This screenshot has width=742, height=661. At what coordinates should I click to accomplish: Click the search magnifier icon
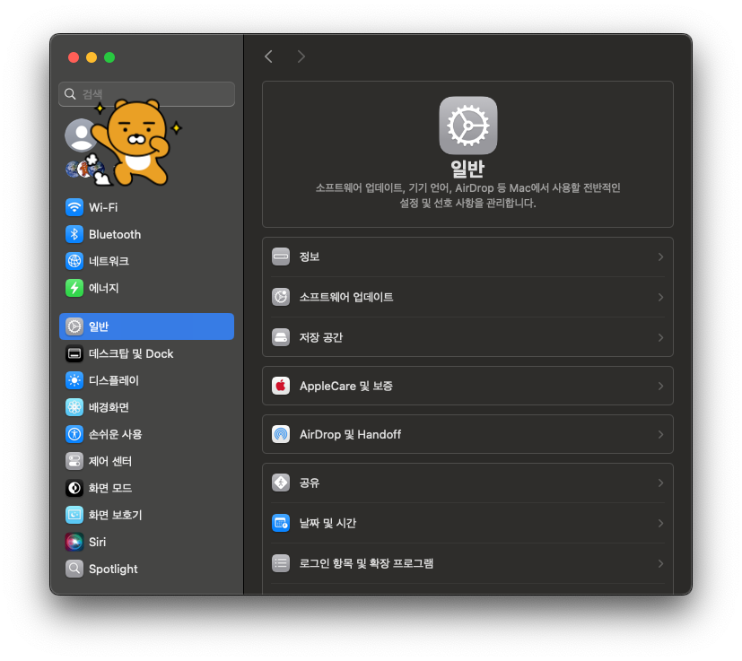coord(70,93)
